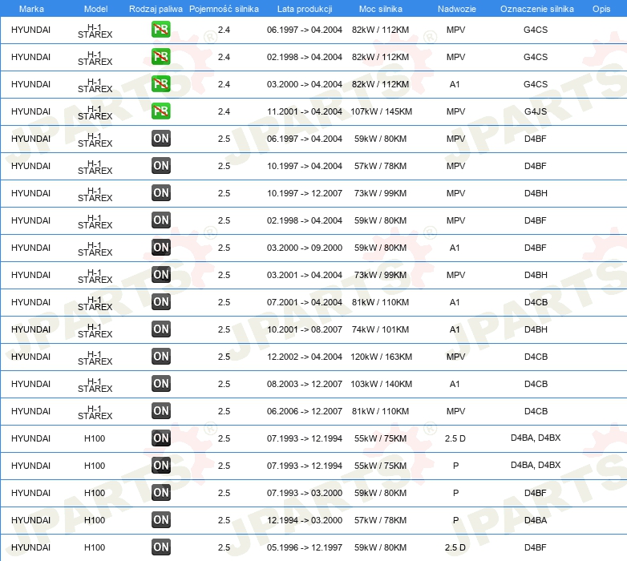Image resolution: width=627 pixels, height=561 pixels.
Task: Select the 10.1997 -> 12.2007 production years cell
Action: point(305,193)
